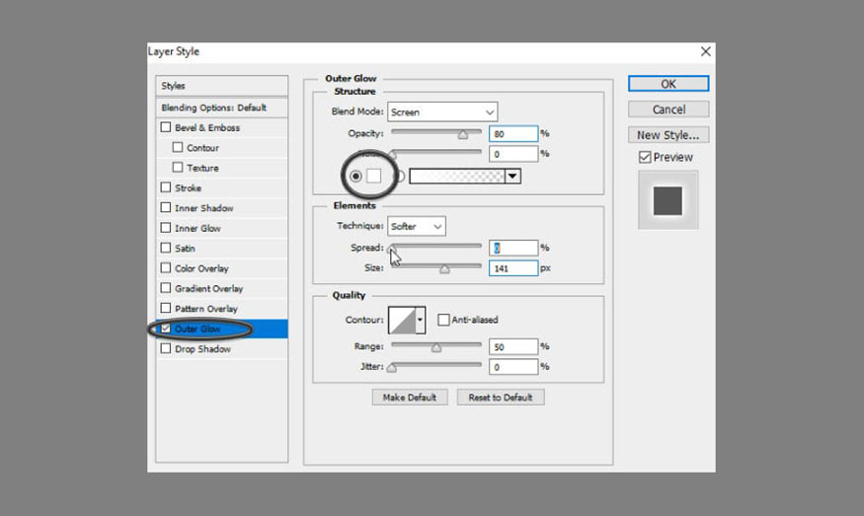Image resolution: width=864 pixels, height=516 pixels.
Task: Click the Cancel button
Action: (668, 110)
